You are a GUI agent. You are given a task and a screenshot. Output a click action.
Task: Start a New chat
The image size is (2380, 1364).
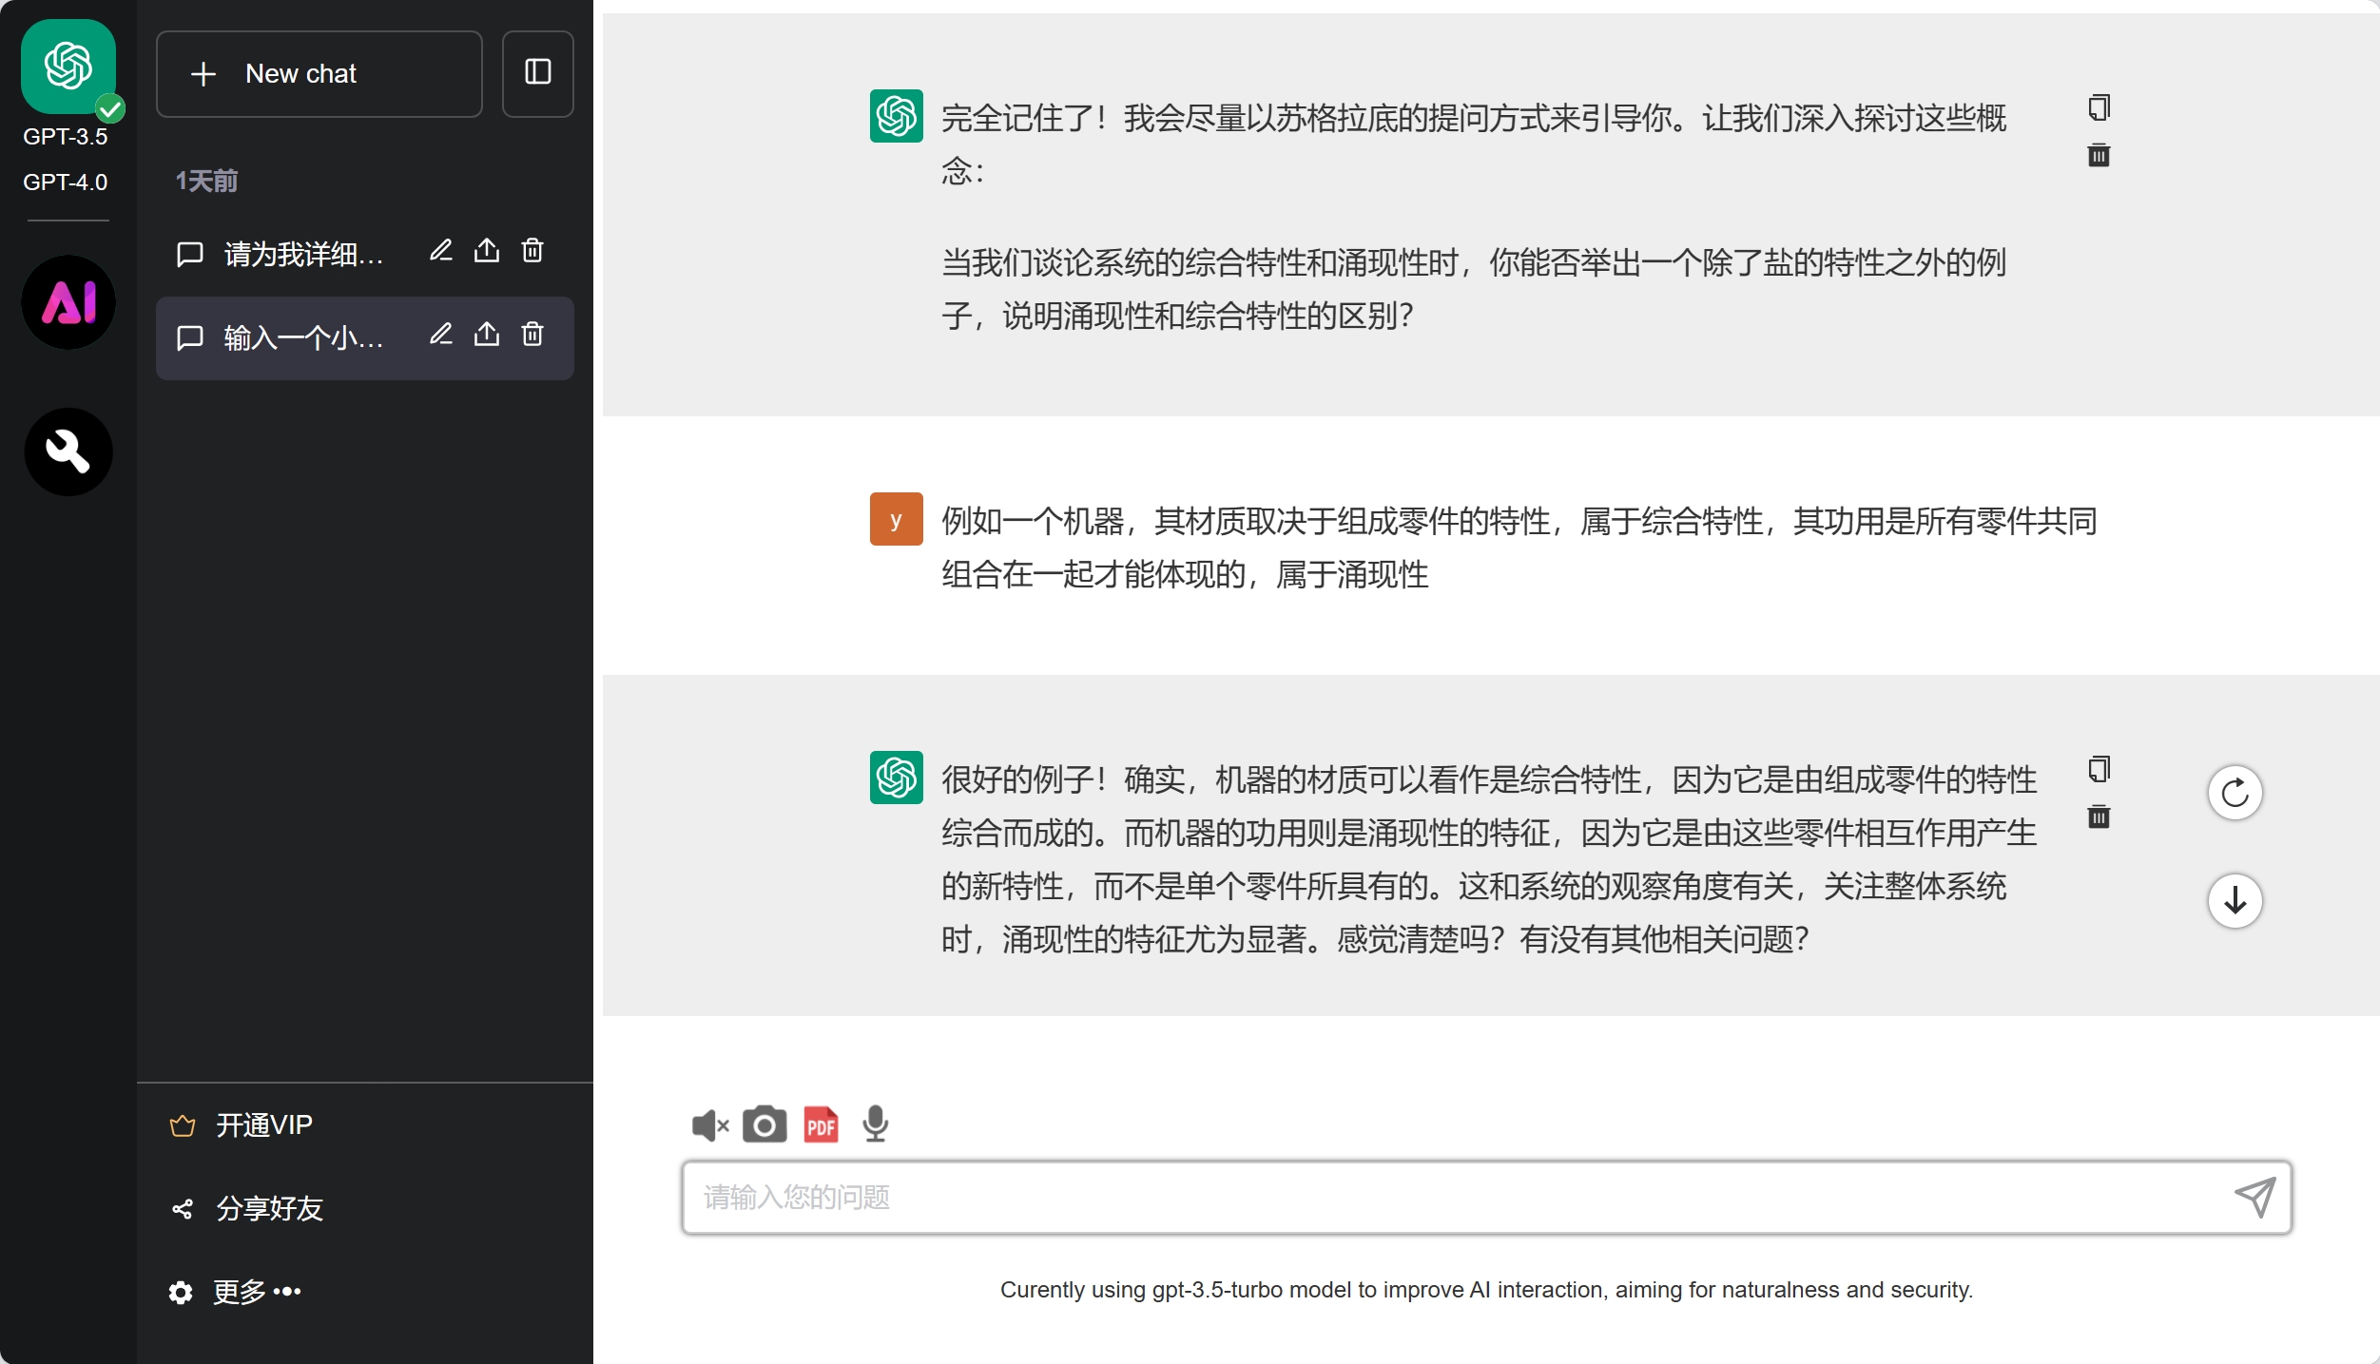(319, 73)
